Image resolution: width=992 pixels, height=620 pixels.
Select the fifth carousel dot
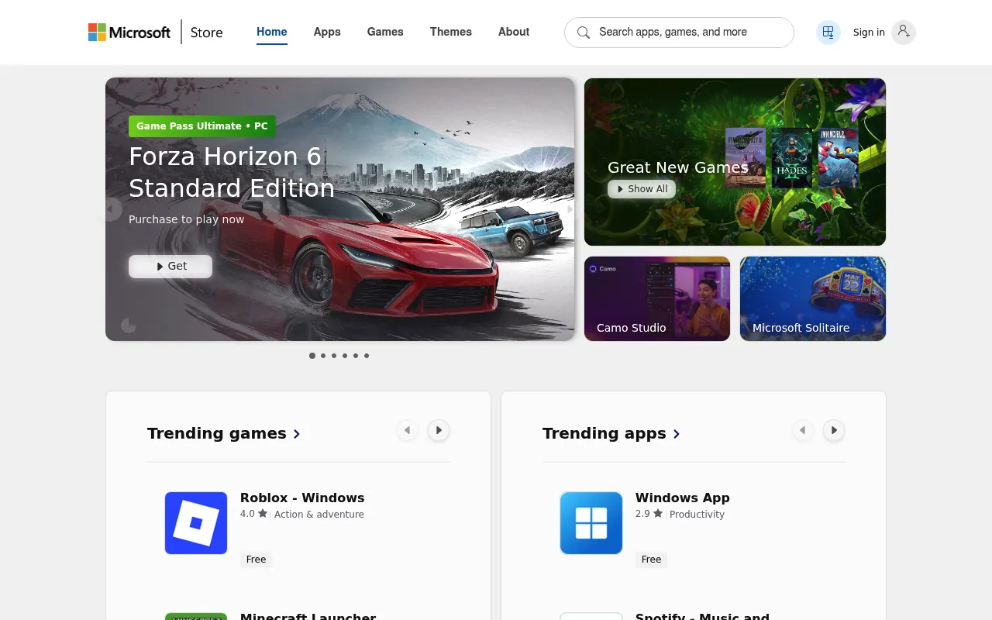(356, 356)
